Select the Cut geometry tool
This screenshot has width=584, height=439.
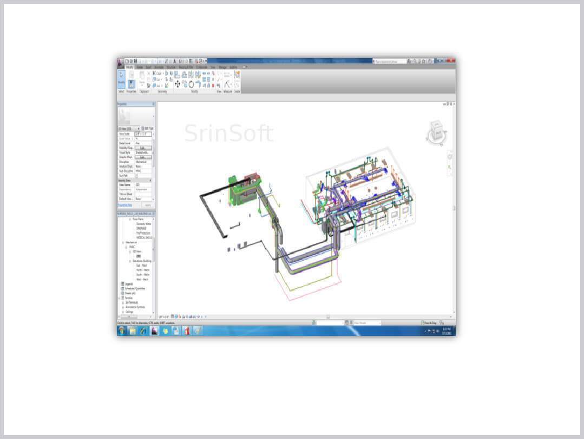tap(157, 80)
